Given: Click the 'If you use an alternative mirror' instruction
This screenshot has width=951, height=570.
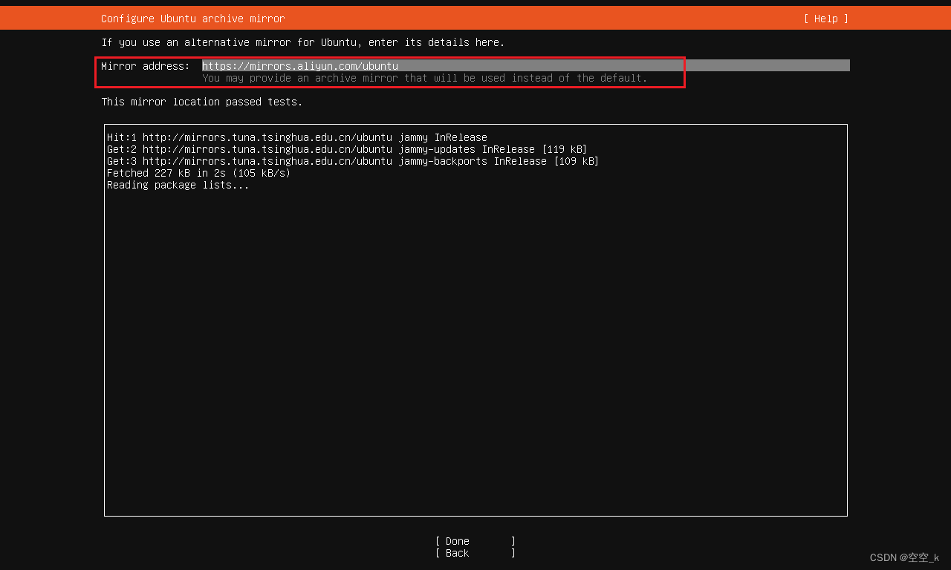Looking at the screenshot, I should point(303,42).
